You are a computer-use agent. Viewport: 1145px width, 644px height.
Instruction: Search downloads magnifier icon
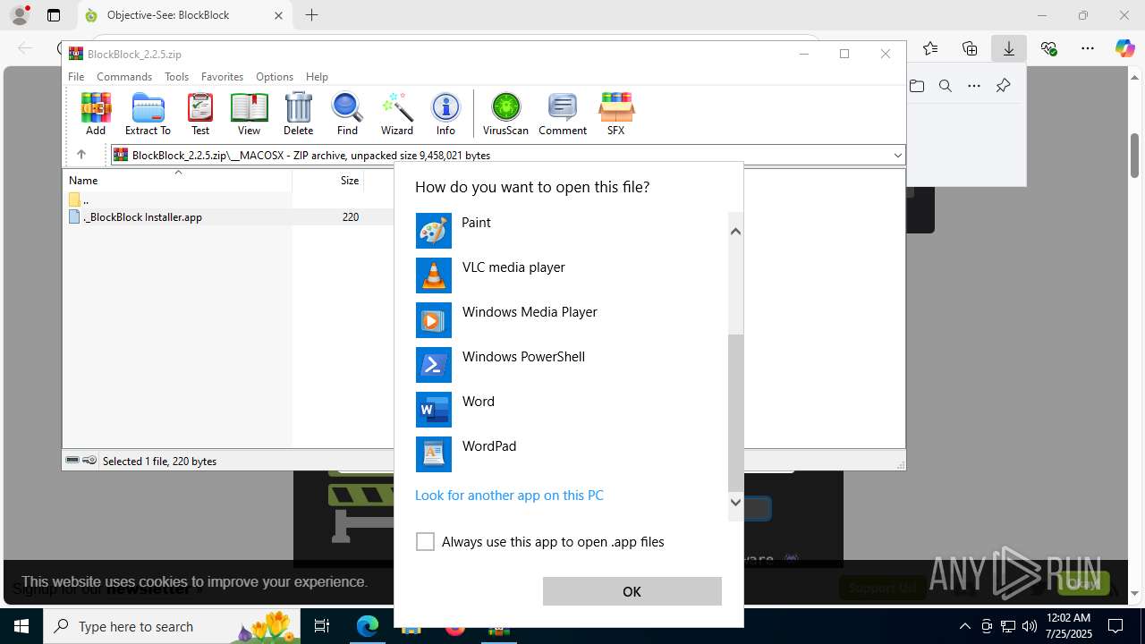point(946,86)
